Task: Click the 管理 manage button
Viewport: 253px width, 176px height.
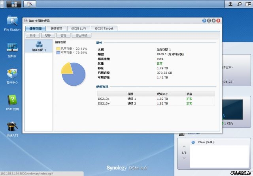Action: [63, 35]
